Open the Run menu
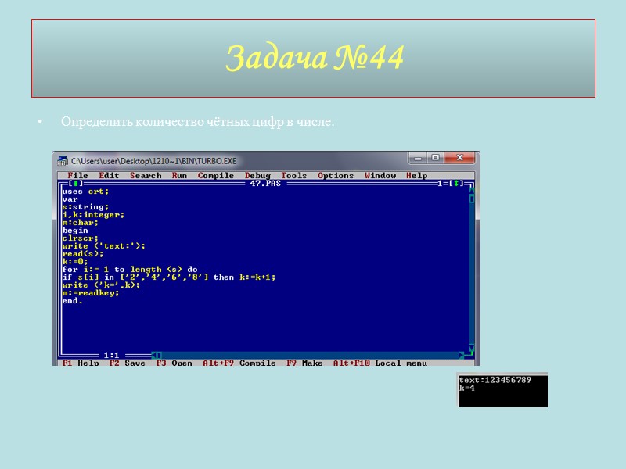Image resolution: width=626 pixels, height=469 pixels. pos(179,175)
